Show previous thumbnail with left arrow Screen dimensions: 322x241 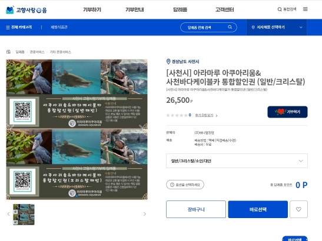coord(8,214)
